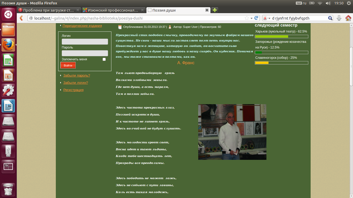Click the author person icon
The width and height of the screenshot is (353, 198).
[x=170, y=27]
